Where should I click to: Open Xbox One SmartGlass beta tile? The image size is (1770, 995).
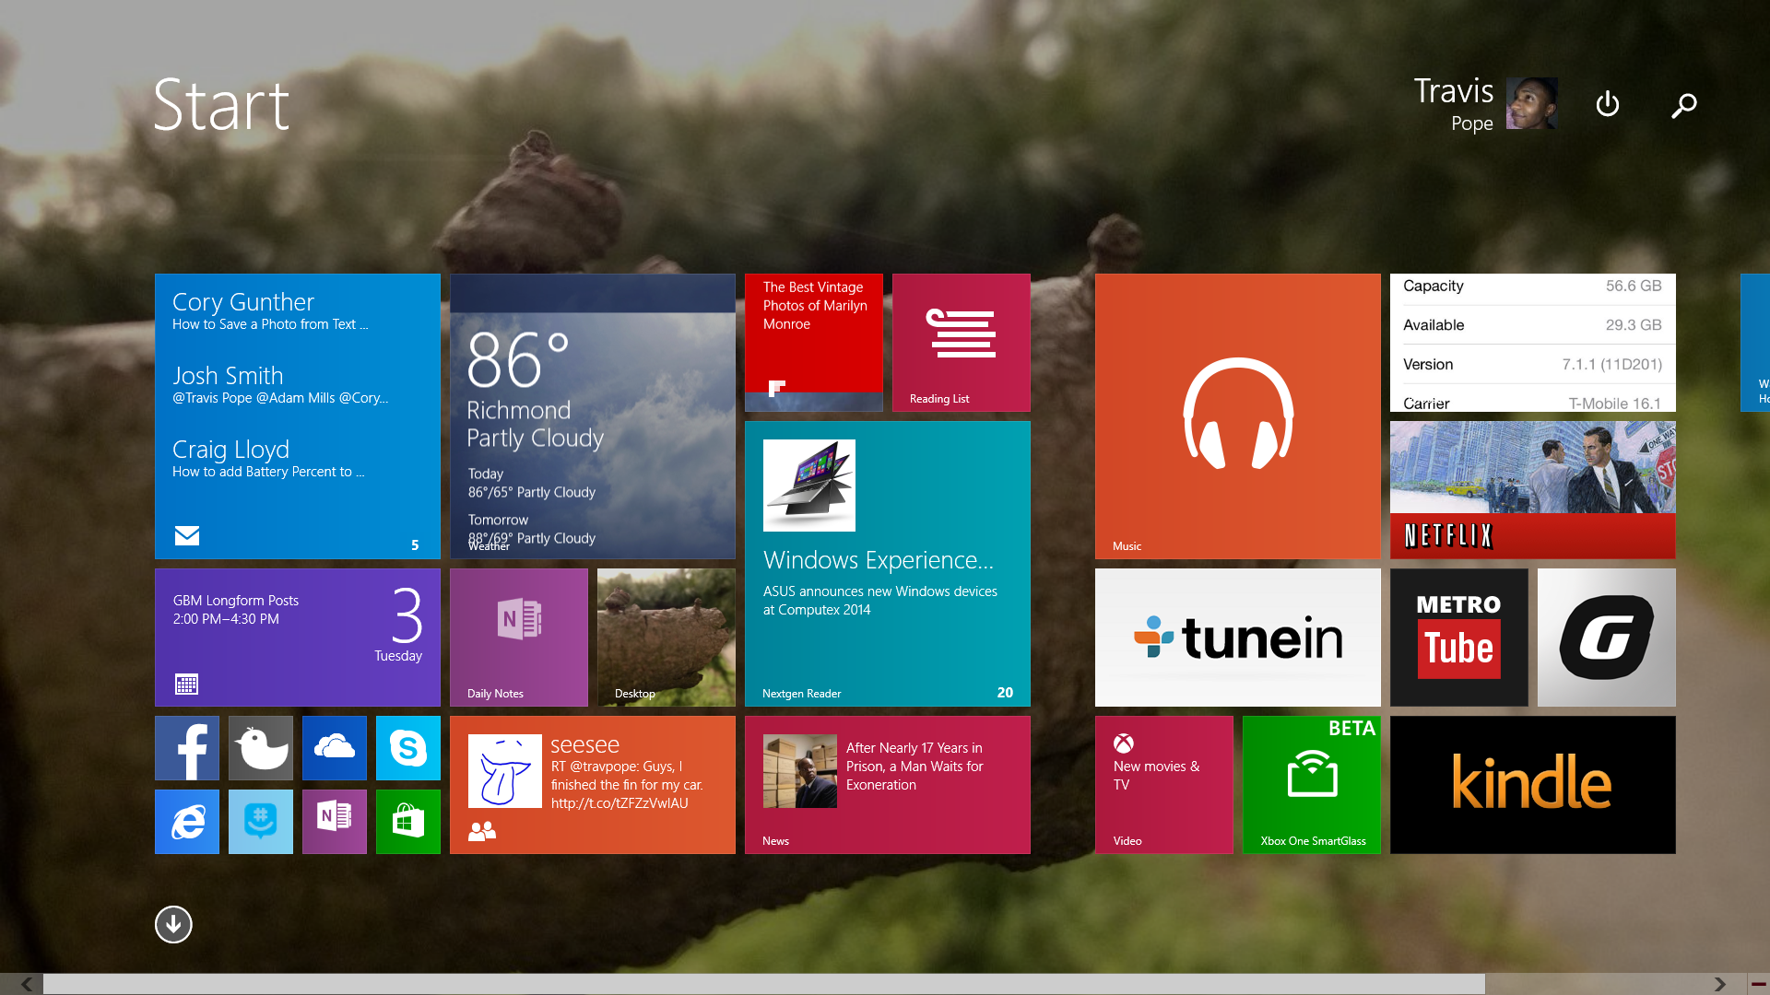click(1312, 785)
